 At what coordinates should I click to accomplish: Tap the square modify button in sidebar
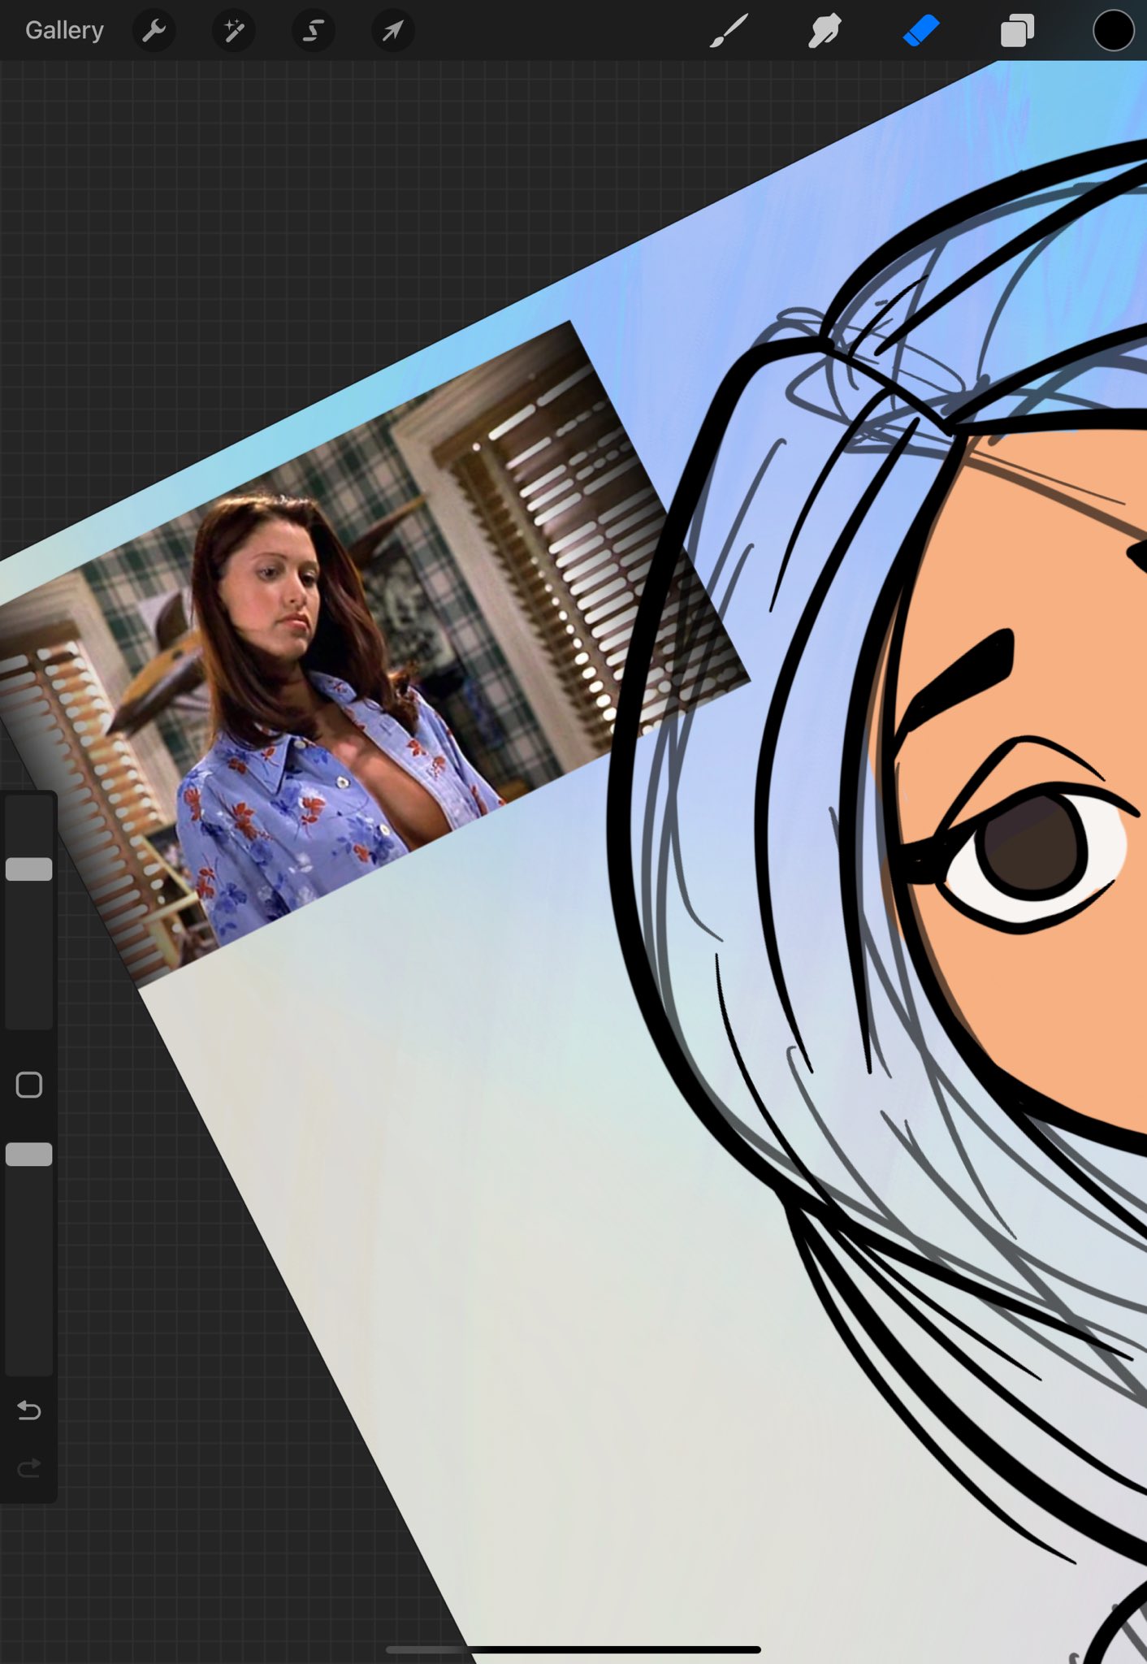click(29, 1085)
